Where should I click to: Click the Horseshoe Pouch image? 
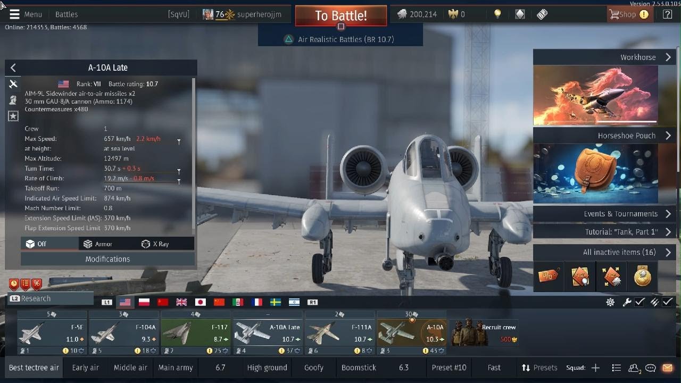pos(595,173)
